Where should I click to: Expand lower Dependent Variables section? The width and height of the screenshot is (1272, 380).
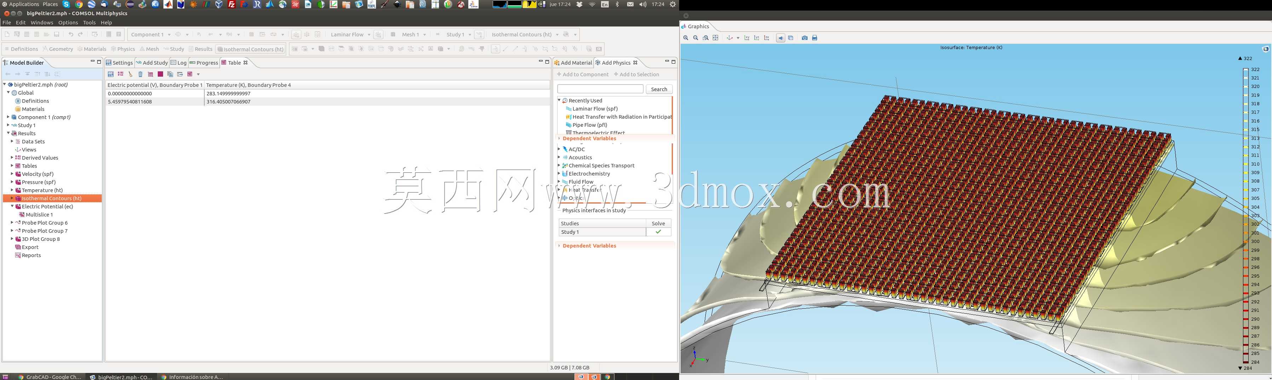coord(559,246)
